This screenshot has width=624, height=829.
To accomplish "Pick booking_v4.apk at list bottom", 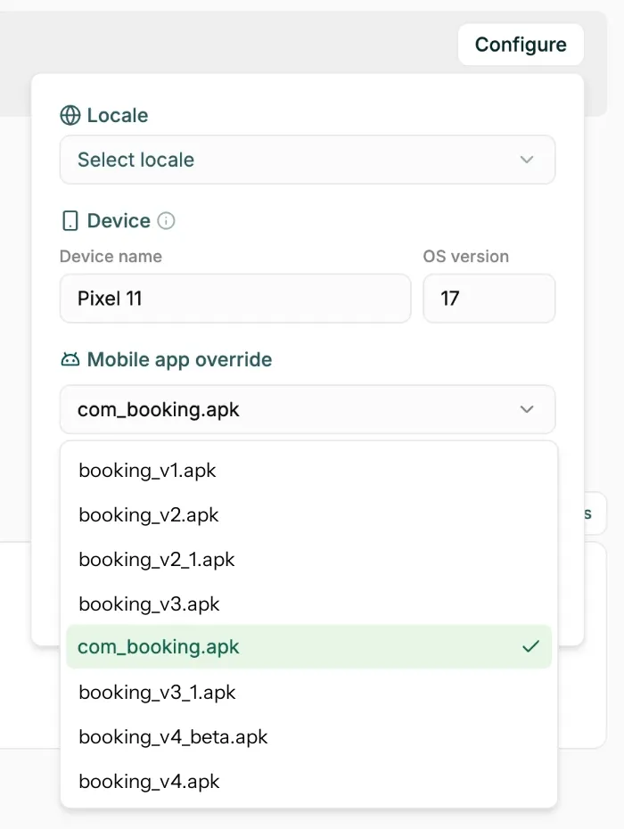I will click(x=308, y=781).
